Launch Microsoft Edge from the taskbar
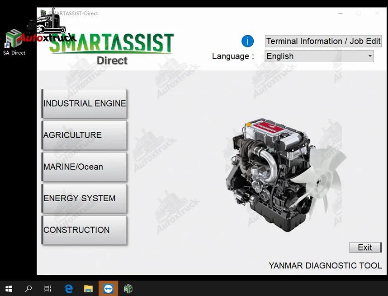The width and height of the screenshot is (388, 296). [69, 288]
